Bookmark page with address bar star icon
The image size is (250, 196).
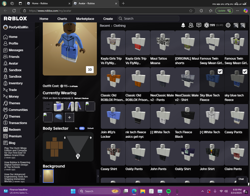tap(191, 11)
